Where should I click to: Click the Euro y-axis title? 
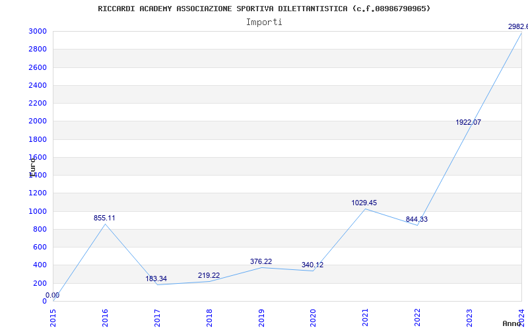[x=32, y=166]
